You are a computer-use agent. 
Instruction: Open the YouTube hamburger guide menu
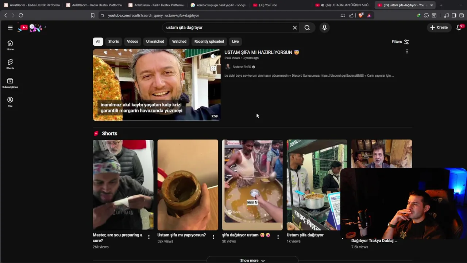[x=10, y=27]
